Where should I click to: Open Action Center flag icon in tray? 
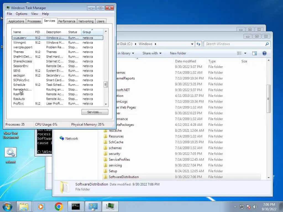pyautogui.click(x=248, y=207)
